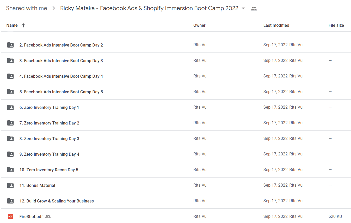Sort by the Name column header
Image resolution: width=351 pixels, height=223 pixels.
coord(12,25)
